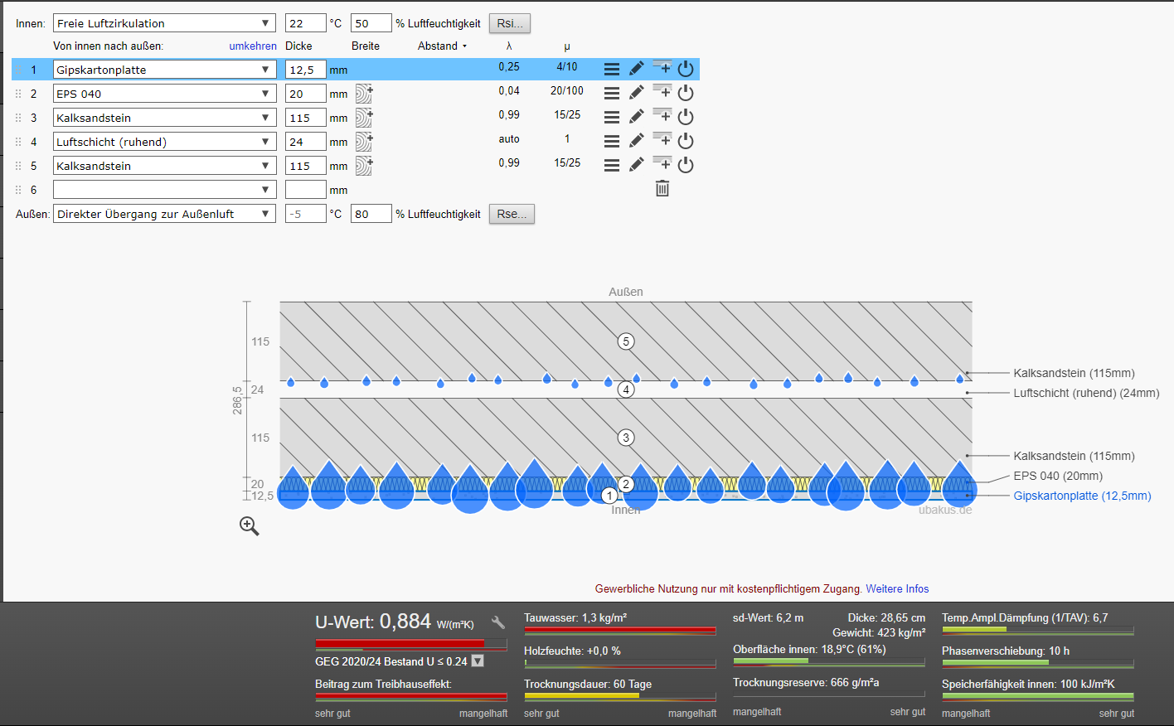Disable the Gipskartonplatte layer via power icon

tap(686, 70)
